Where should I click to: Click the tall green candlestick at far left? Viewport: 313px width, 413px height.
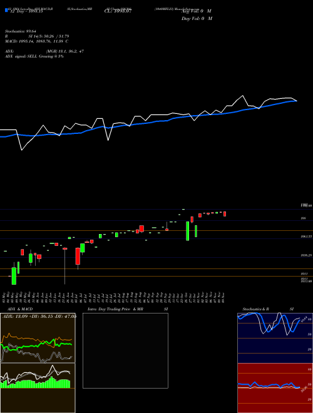coord(14,276)
